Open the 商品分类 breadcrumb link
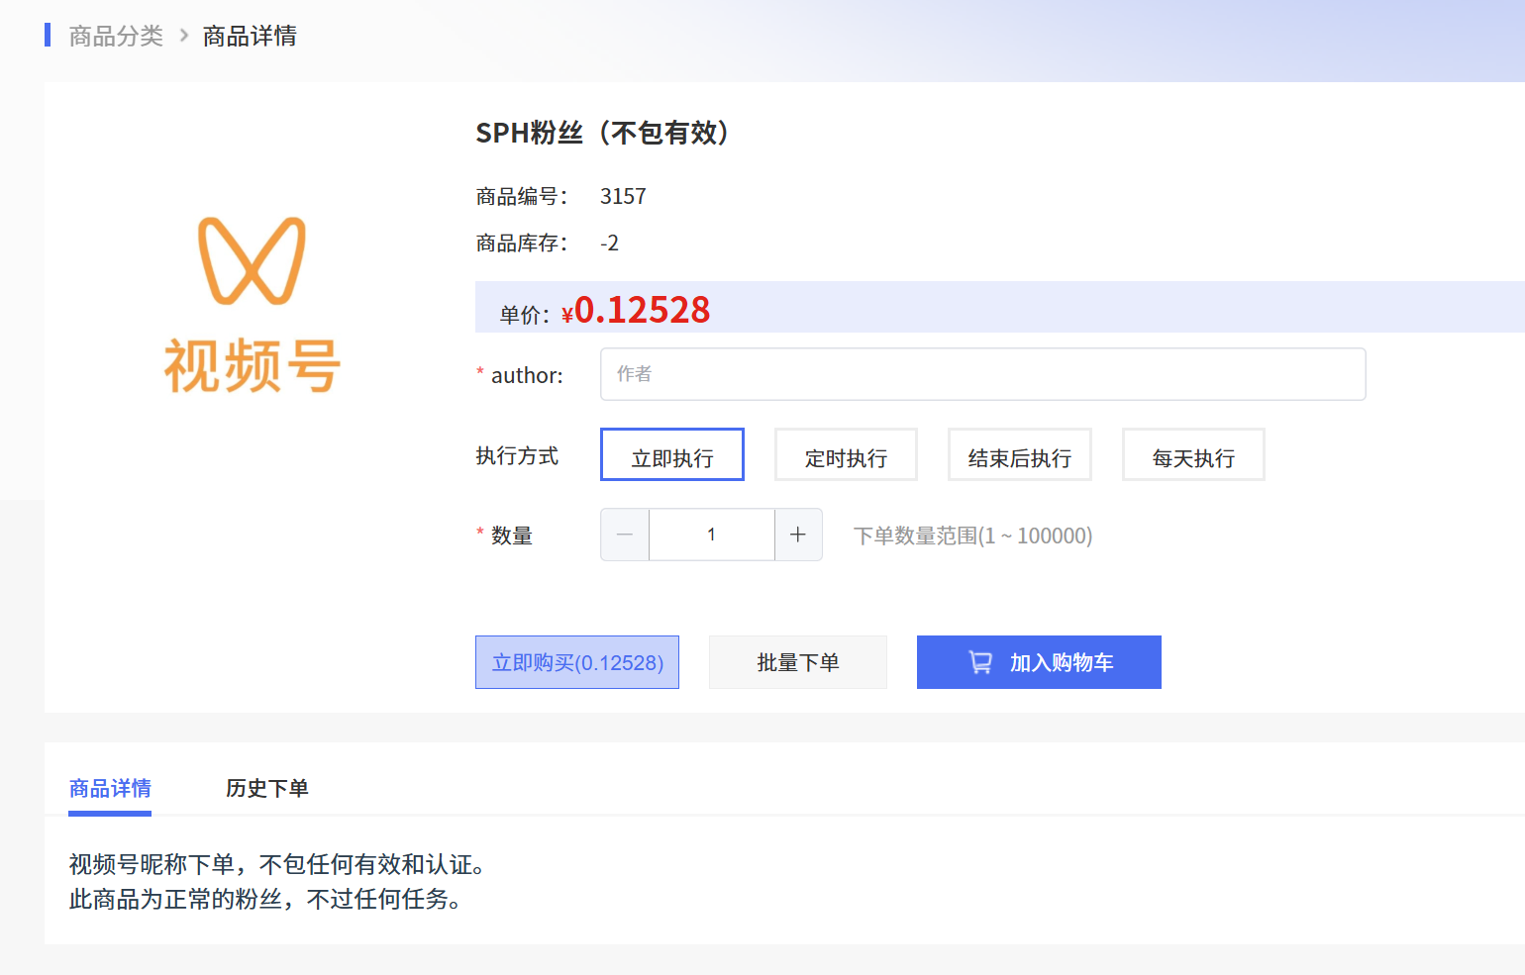 tap(116, 37)
